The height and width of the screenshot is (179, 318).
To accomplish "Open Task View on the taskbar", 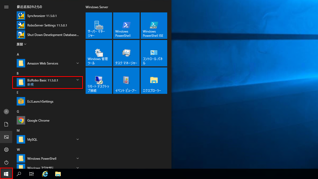I will [x=32, y=174].
